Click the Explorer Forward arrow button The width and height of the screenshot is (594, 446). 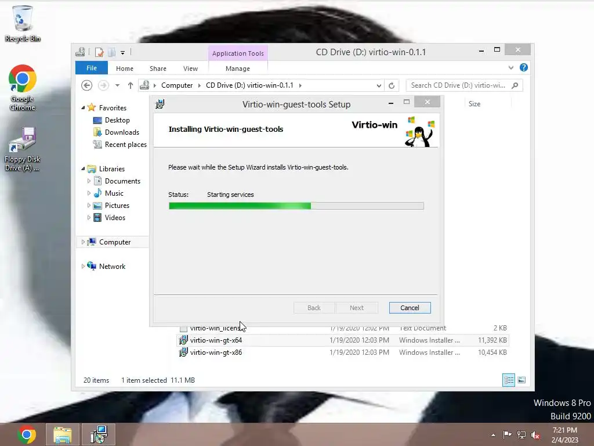point(103,85)
